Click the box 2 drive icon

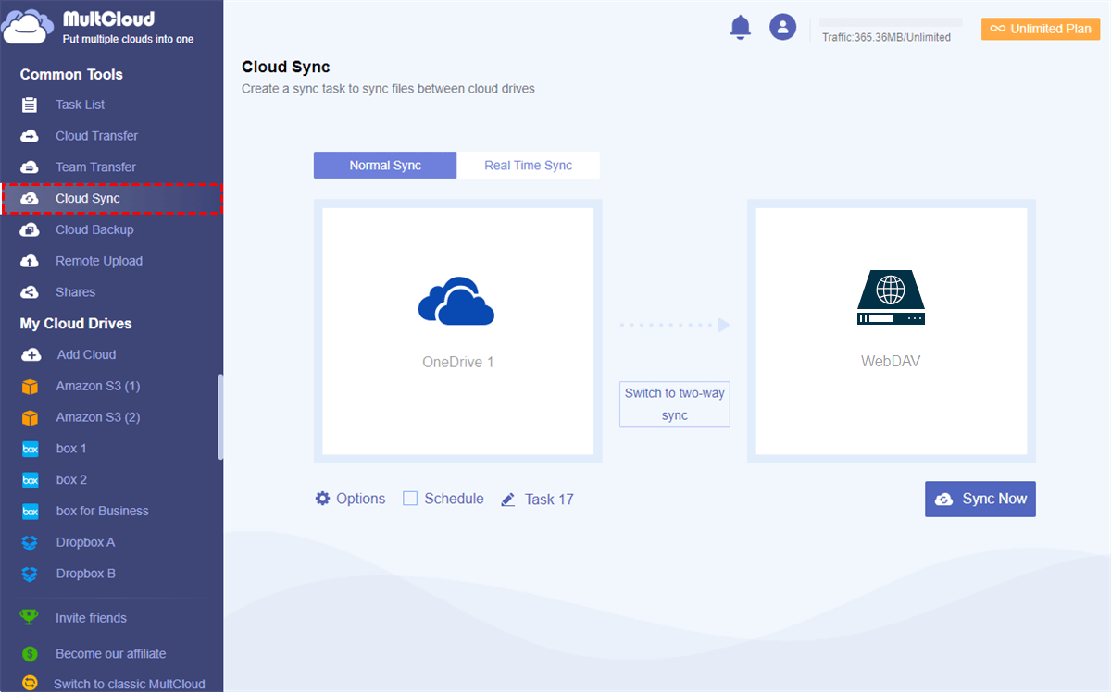tap(30, 480)
